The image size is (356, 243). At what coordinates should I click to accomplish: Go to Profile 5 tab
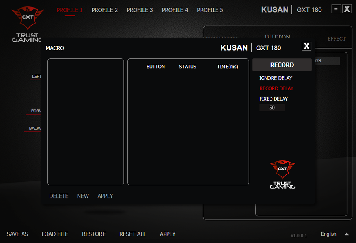click(x=210, y=10)
